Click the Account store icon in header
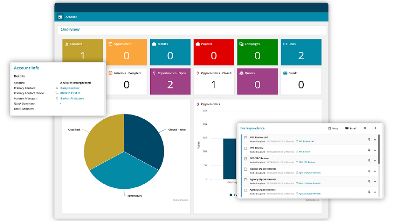Viewport: 393px width, 221px height. [60, 17]
